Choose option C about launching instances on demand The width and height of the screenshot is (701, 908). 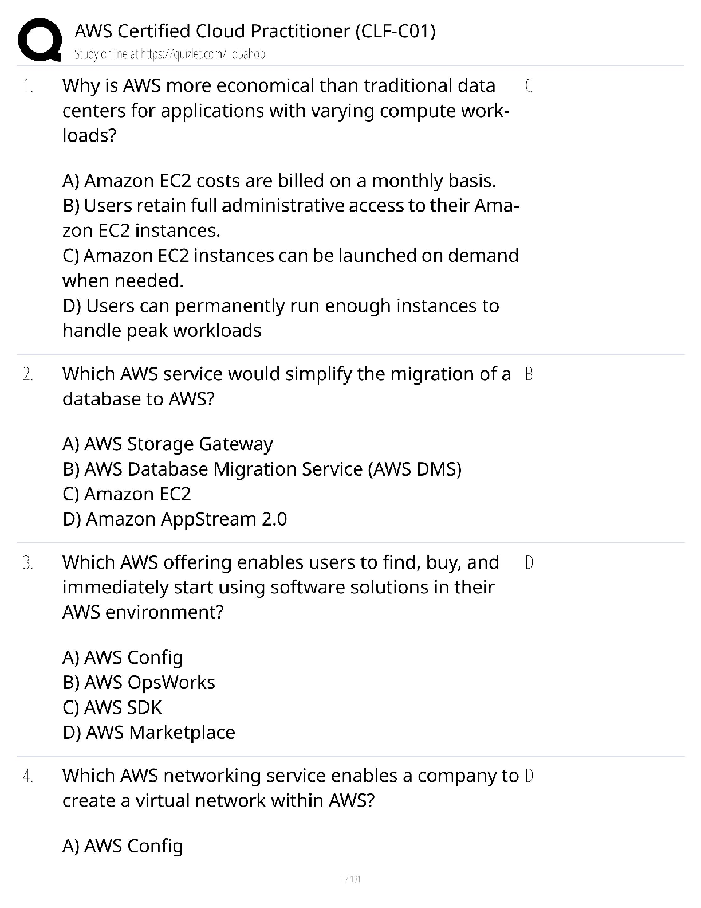[290, 268]
